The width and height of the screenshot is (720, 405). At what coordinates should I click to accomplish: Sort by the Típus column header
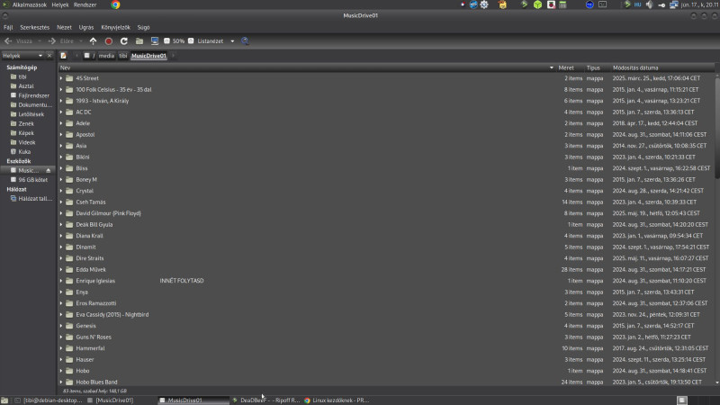(x=597, y=67)
